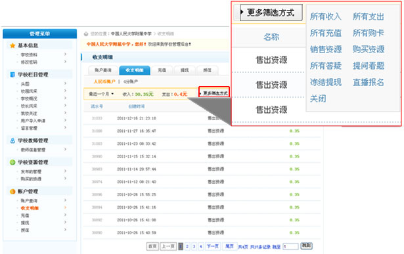Select the highlighted 收支明细 tab

(135, 70)
